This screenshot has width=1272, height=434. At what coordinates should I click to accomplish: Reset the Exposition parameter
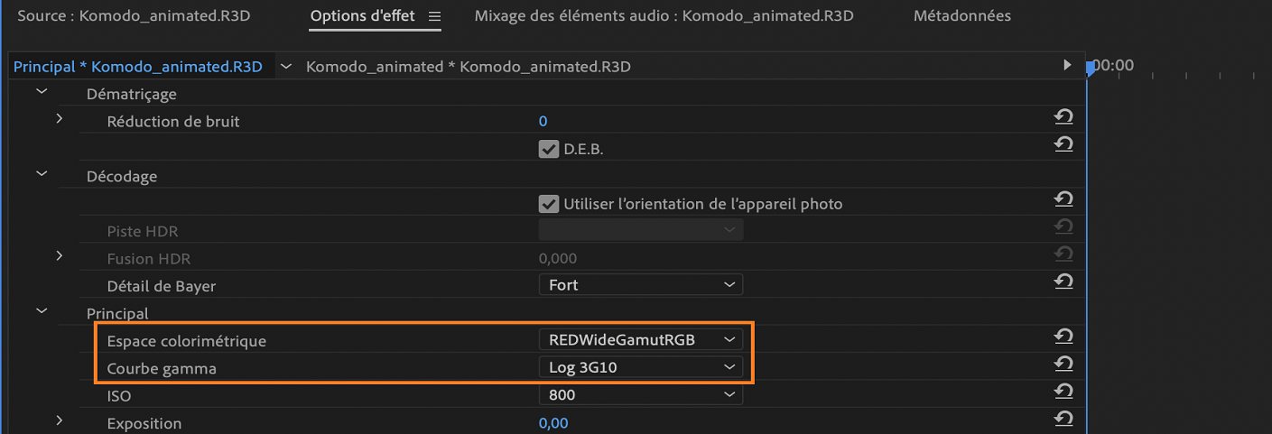(x=1063, y=419)
